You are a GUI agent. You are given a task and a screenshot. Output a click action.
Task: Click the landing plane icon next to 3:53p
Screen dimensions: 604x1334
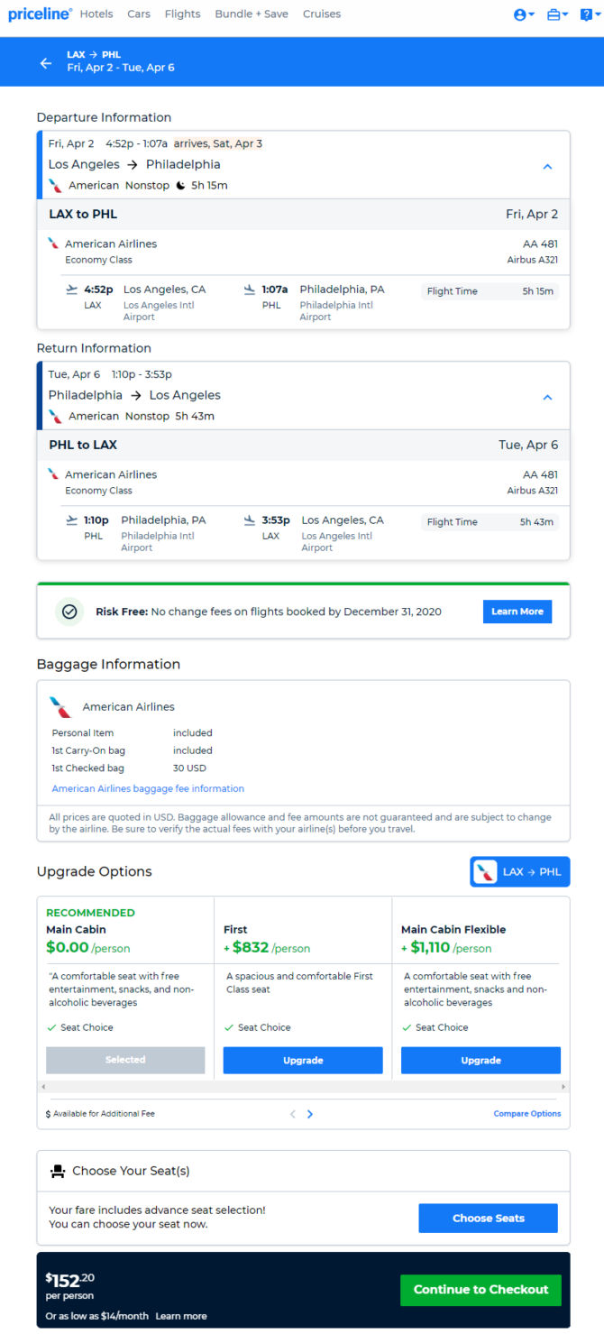pyautogui.click(x=250, y=520)
